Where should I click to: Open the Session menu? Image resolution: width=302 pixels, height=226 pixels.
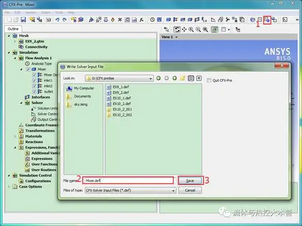(x=31, y=12)
